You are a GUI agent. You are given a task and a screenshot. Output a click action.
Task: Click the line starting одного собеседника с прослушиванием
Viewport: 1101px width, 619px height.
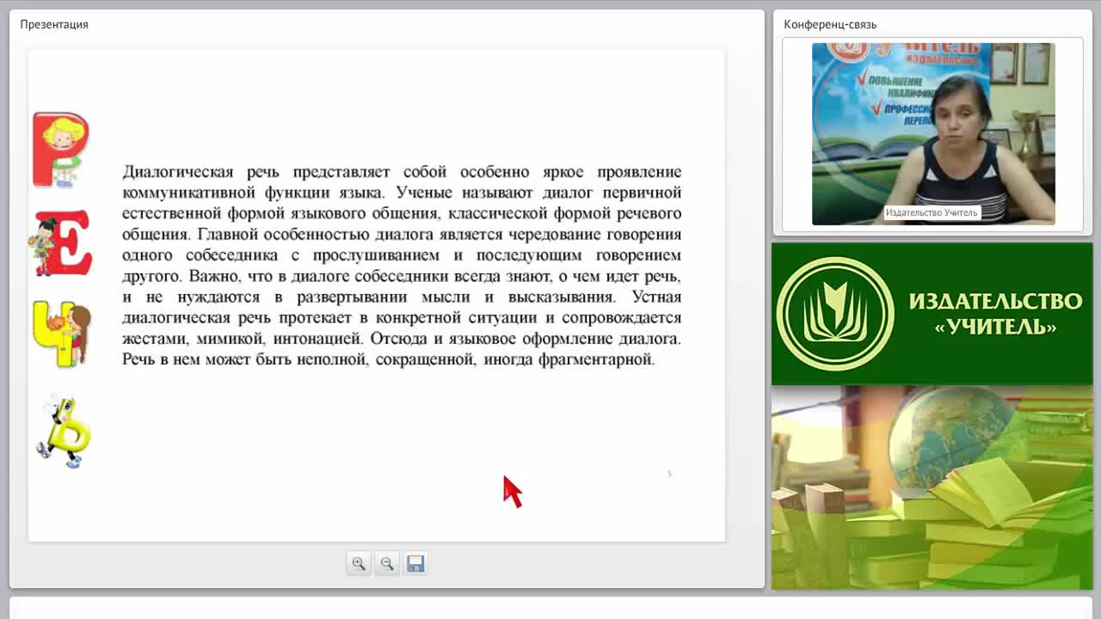click(x=402, y=255)
